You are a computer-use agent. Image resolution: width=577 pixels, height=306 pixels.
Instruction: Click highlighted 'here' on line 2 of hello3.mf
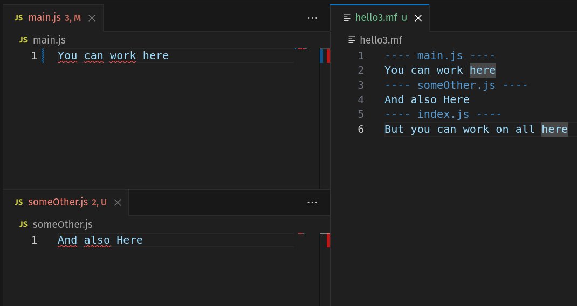[483, 70]
